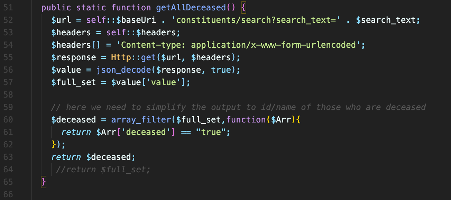This screenshot has width=451, height=200.
Task: Click the empty line 58
Action: 225,95
